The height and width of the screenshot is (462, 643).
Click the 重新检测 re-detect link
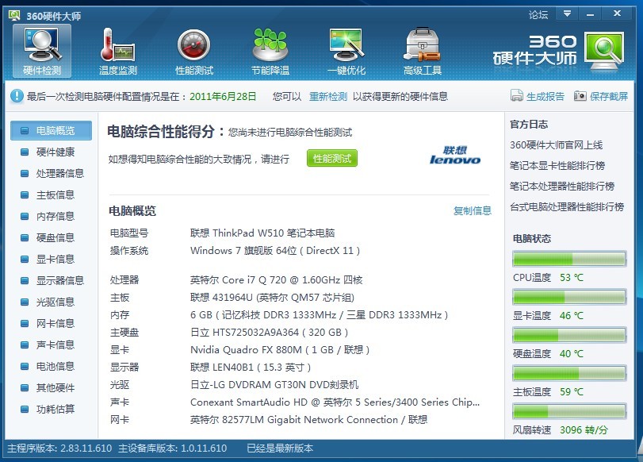(328, 97)
